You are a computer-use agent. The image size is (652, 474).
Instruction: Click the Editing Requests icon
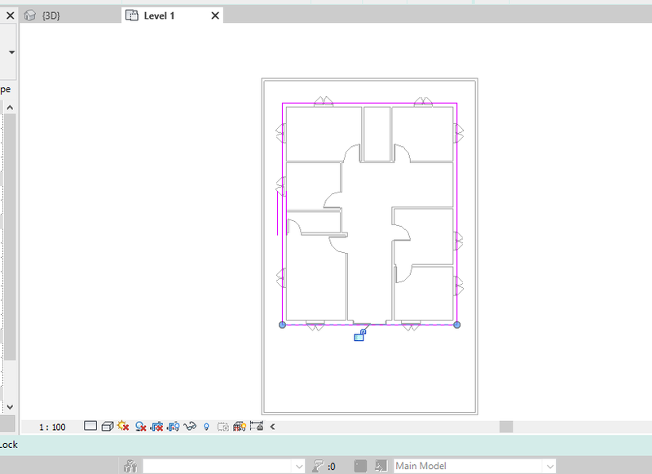pos(319,466)
